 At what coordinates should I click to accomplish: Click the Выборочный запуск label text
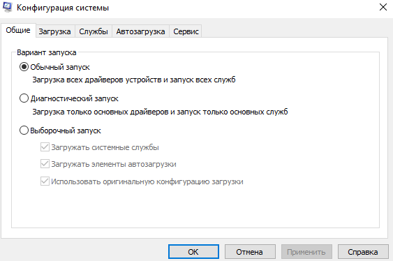coord(66,130)
